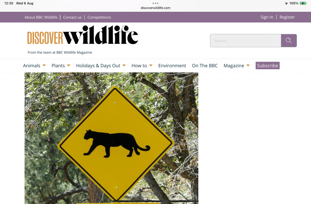The width and height of the screenshot is (311, 204).
Task: Click the magnifying glass search icon
Action: point(289,41)
